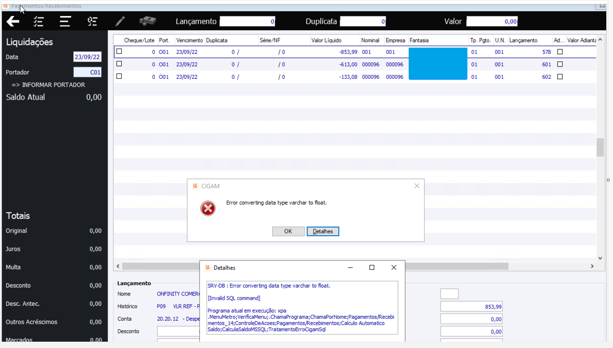Screen dimensions: 613x348
Task: Sort by the Cheque/Lote column header
Action: 139,40
